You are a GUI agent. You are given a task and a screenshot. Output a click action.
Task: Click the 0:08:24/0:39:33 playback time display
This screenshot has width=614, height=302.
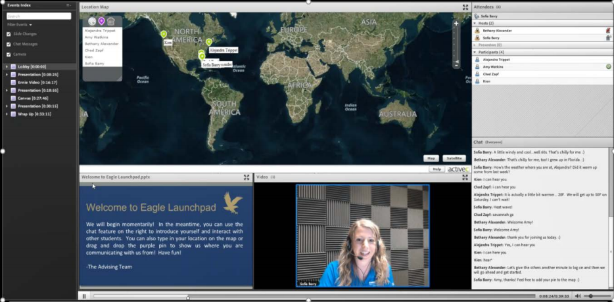(555, 296)
